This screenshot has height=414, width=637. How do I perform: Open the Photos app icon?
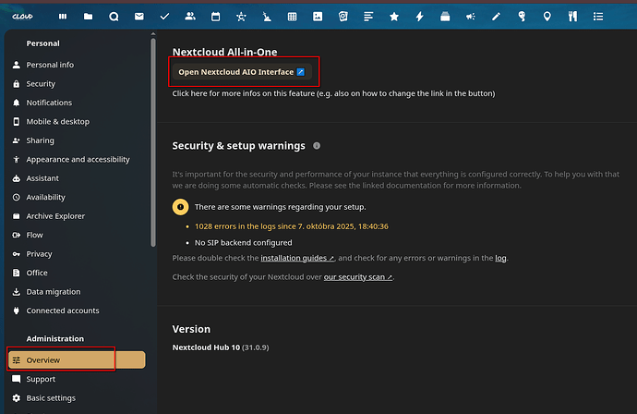pyautogui.click(x=318, y=17)
